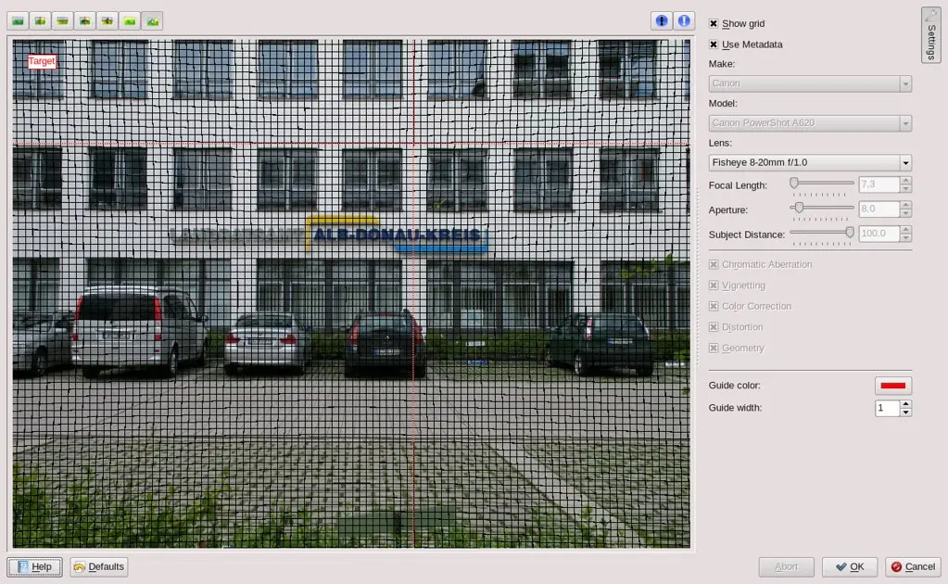
Task: Click the Guide width input field
Action: (x=885, y=407)
